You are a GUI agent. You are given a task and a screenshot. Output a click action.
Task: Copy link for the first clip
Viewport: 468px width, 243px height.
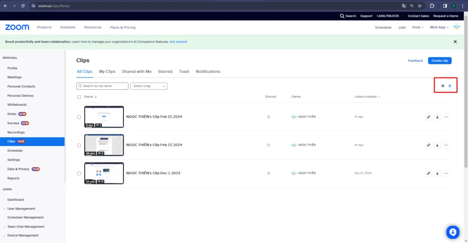point(428,117)
